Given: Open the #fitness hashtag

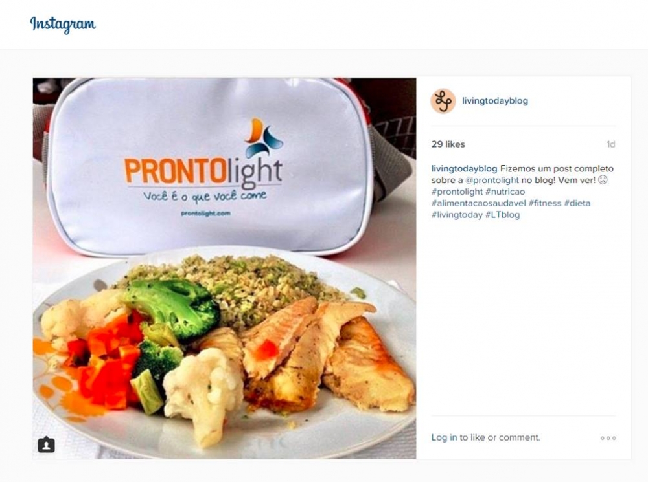Looking at the screenshot, I should [545, 203].
